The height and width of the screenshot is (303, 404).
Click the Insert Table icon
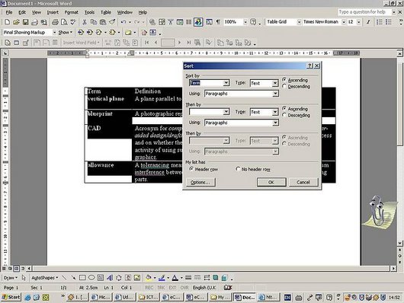(x=162, y=22)
